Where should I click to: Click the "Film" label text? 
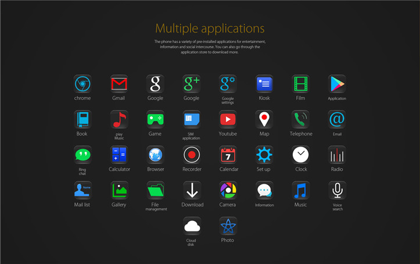(300, 98)
